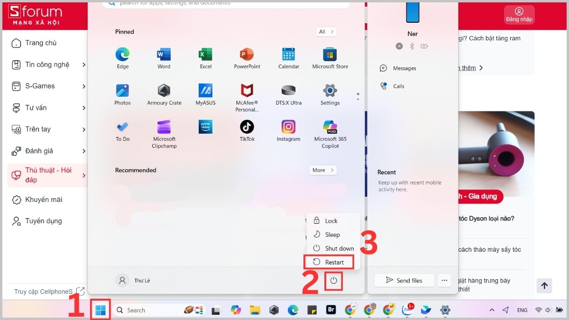Screen dimensions: 569x320
Task: Open the Prime Video pinned app
Action: pos(206,127)
